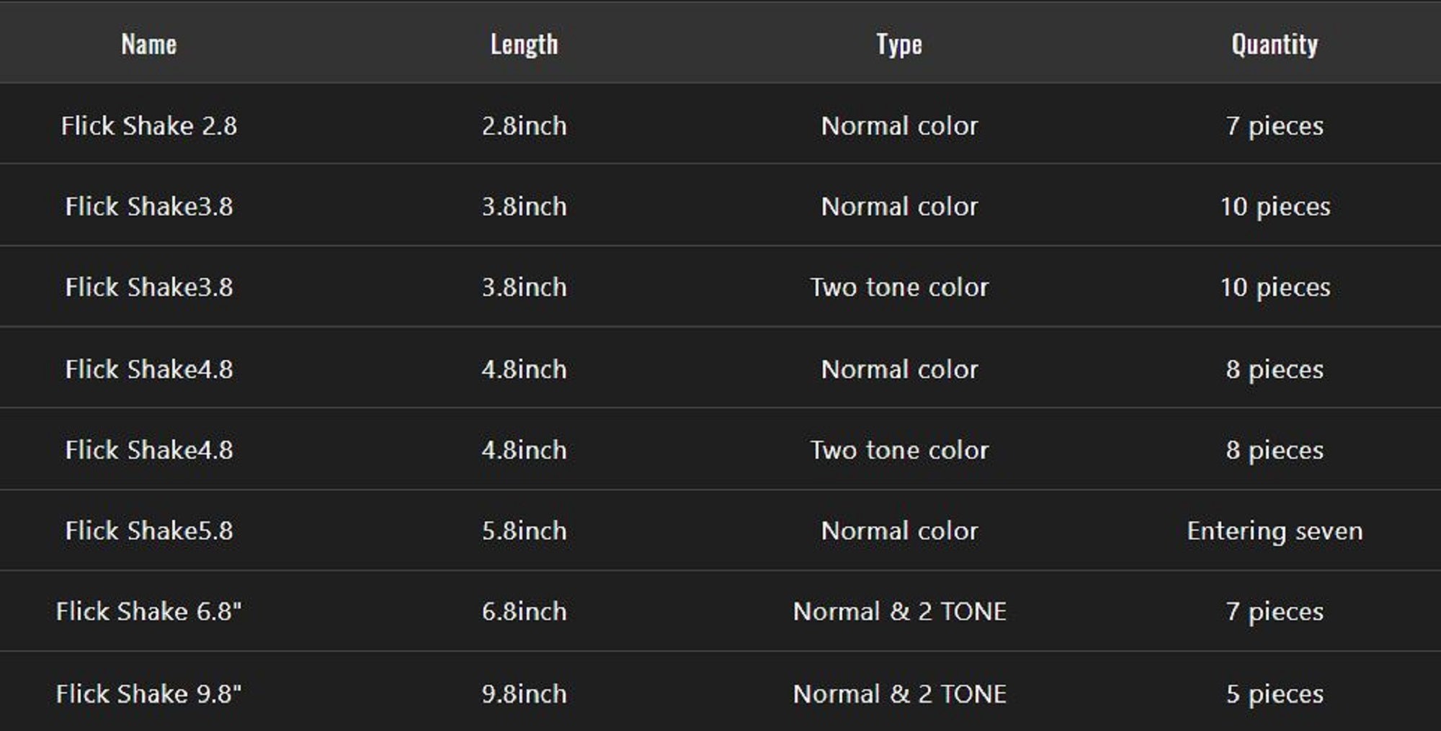
Task: Click Two tone color in the 3.8inch row
Action: (899, 287)
